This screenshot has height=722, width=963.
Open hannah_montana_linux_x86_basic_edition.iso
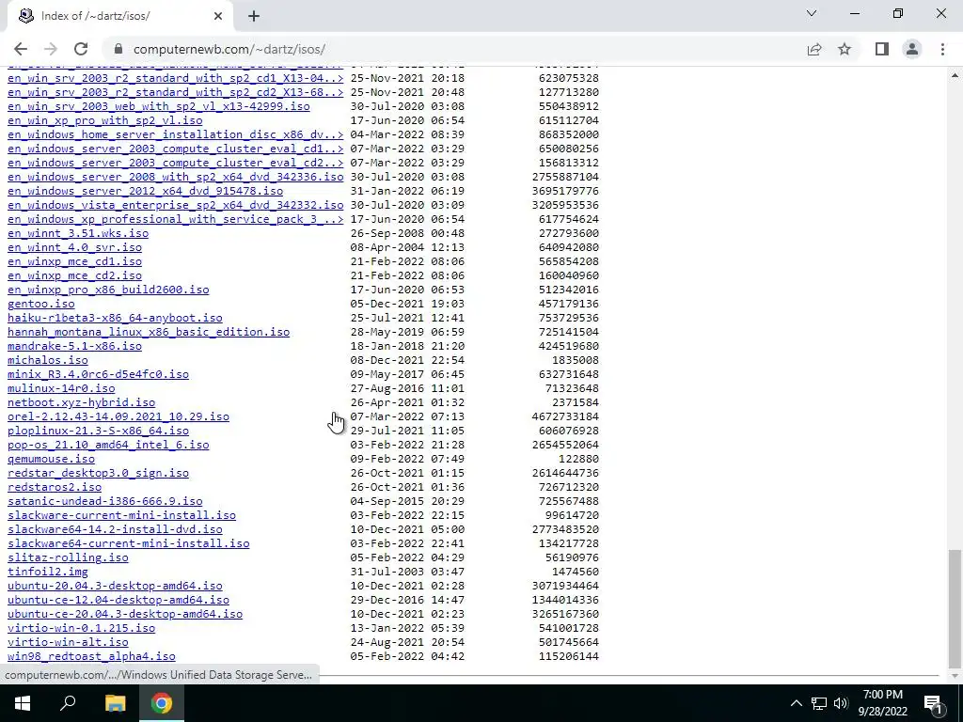coord(148,332)
